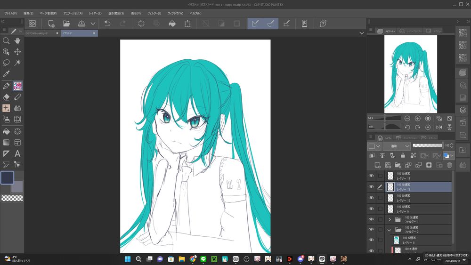Image resolution: width=471 pixels, height=265 pixels.
Task: Click the Fill command in command bar
Action: tap(172, 24)
